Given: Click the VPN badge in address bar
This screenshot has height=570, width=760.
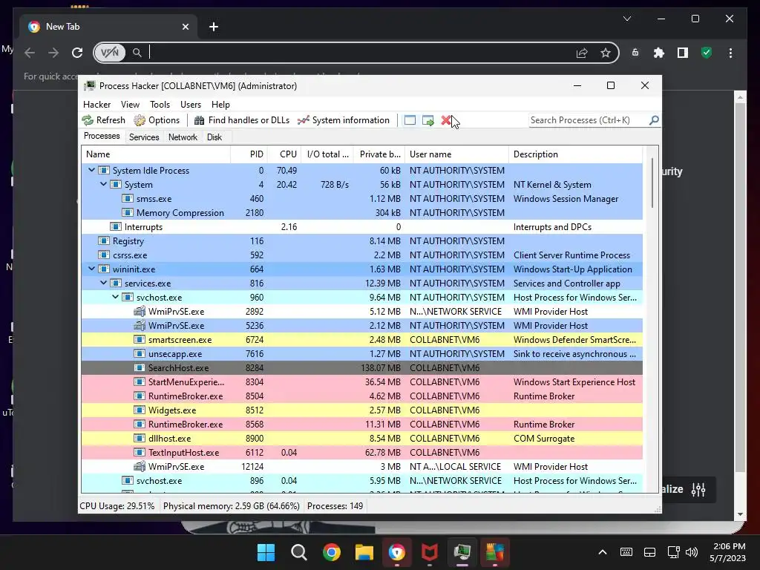Looking at the screenshot, I should (110, 53).
